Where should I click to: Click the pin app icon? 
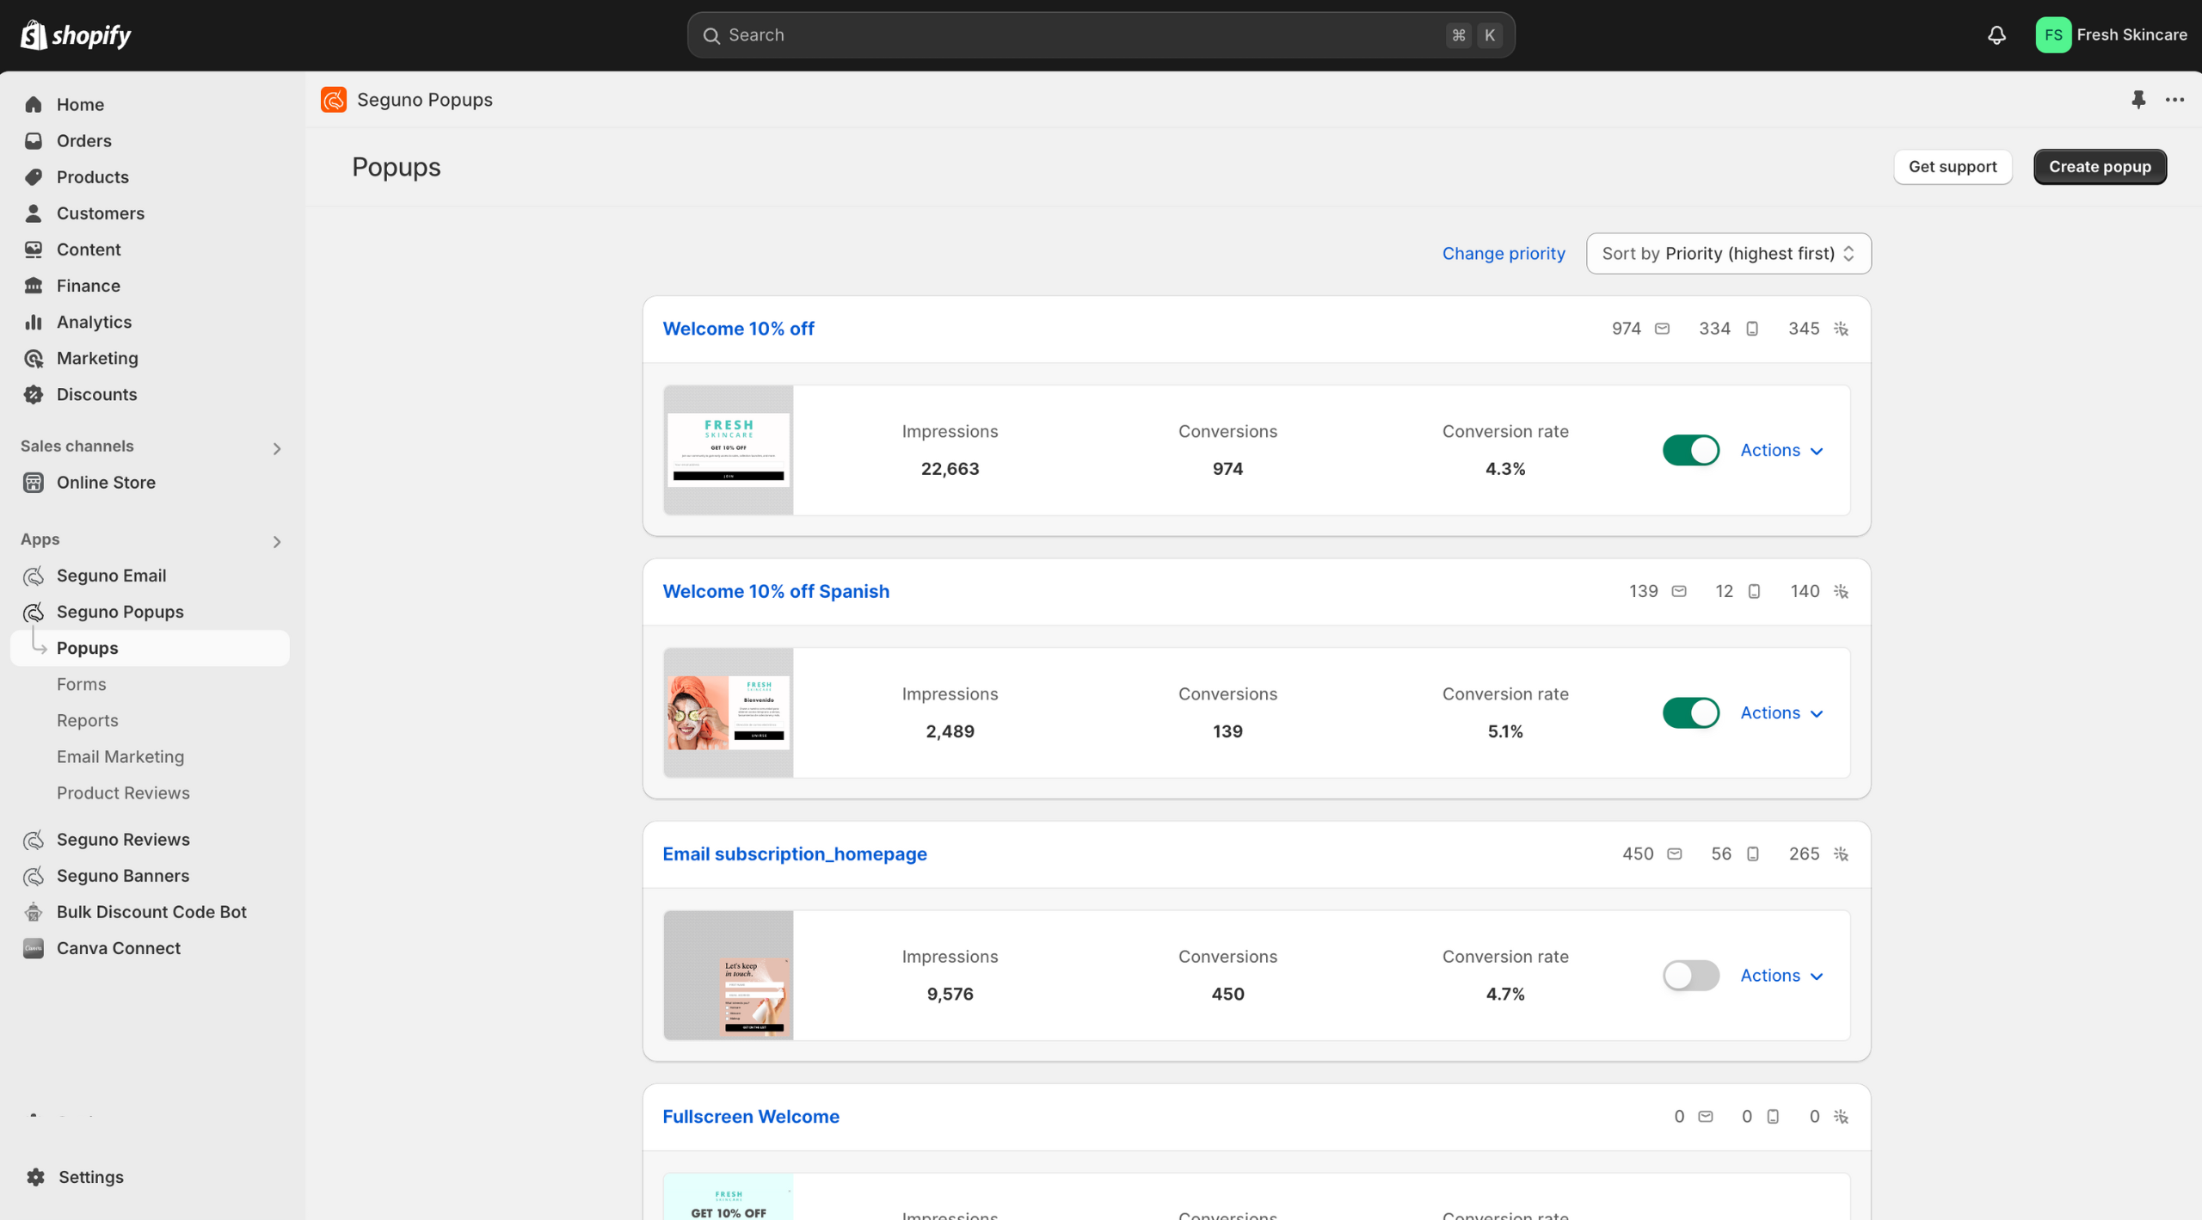coord(2138,100)
